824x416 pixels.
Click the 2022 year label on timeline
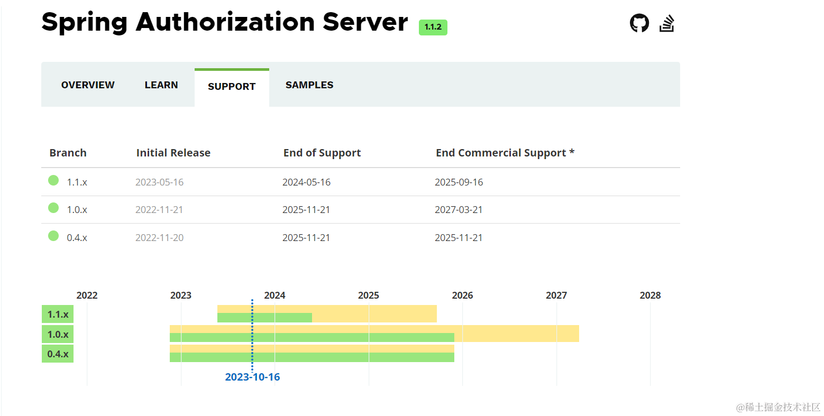[87, 295]
